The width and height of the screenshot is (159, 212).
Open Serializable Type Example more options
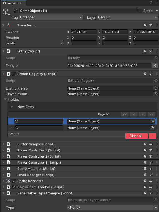point(156,193)
